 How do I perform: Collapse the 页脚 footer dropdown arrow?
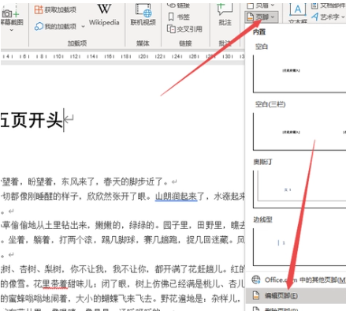[x=273, y=17]
